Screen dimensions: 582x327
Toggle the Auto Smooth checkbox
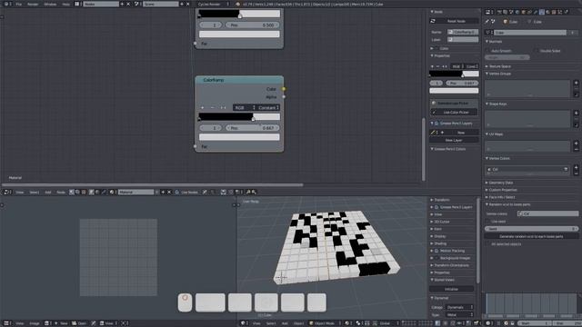(487, 51)
